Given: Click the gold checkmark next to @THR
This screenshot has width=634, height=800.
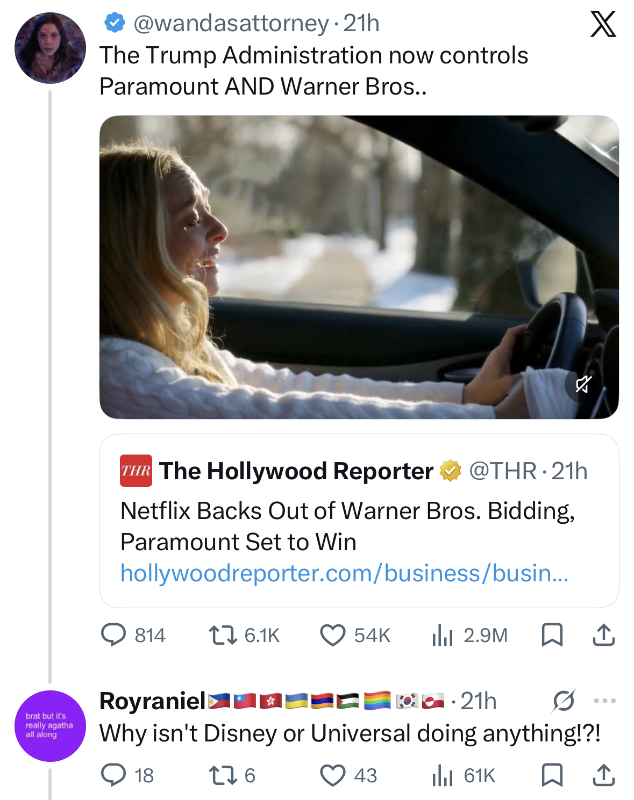Looking at the screenshot, I should click(448, 471).
